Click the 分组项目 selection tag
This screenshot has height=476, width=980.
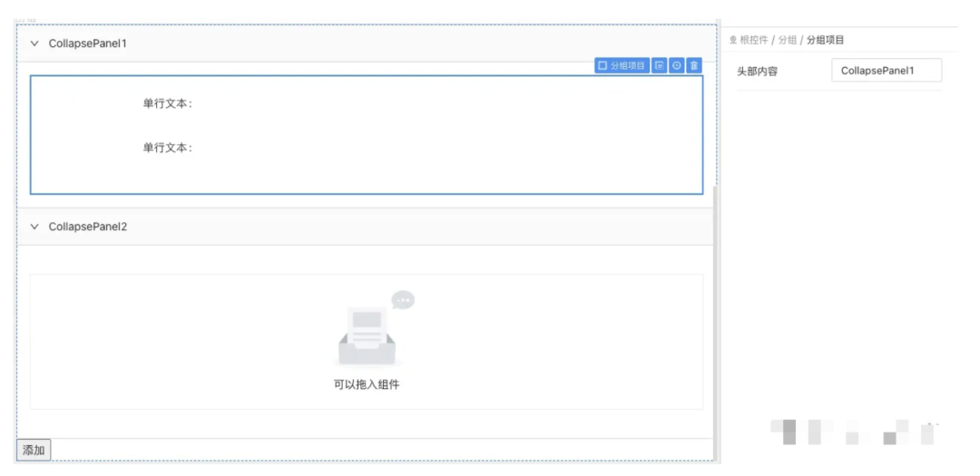[622, 65]
